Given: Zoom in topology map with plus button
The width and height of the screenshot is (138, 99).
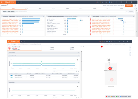Looking at the screenshot, I should tap(130, 48).
